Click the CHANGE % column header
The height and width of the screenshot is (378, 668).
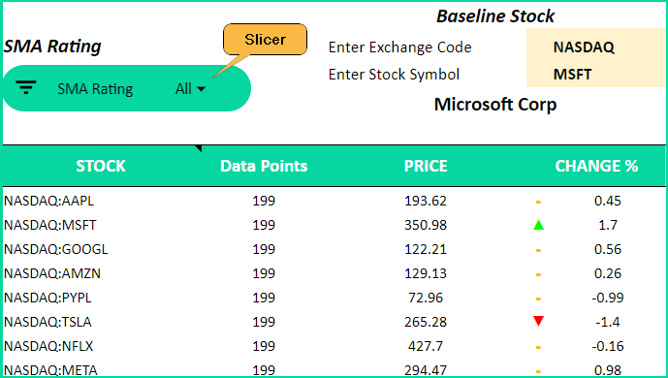[x=596, y=166]
